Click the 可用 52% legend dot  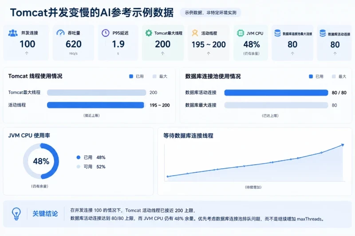click(79, 166)
